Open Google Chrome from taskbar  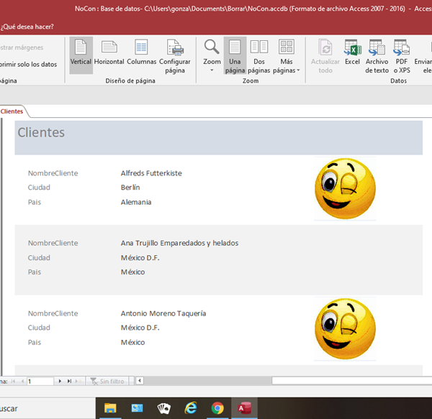(x=217, y=408)
